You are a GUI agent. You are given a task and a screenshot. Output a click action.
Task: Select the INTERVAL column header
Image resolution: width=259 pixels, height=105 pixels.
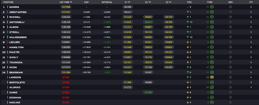pos(107,2)
